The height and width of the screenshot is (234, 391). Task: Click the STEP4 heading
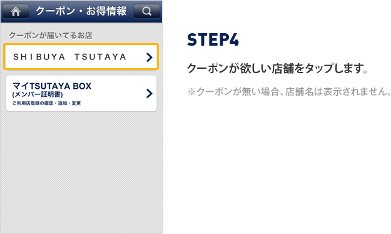click(213, 40)
